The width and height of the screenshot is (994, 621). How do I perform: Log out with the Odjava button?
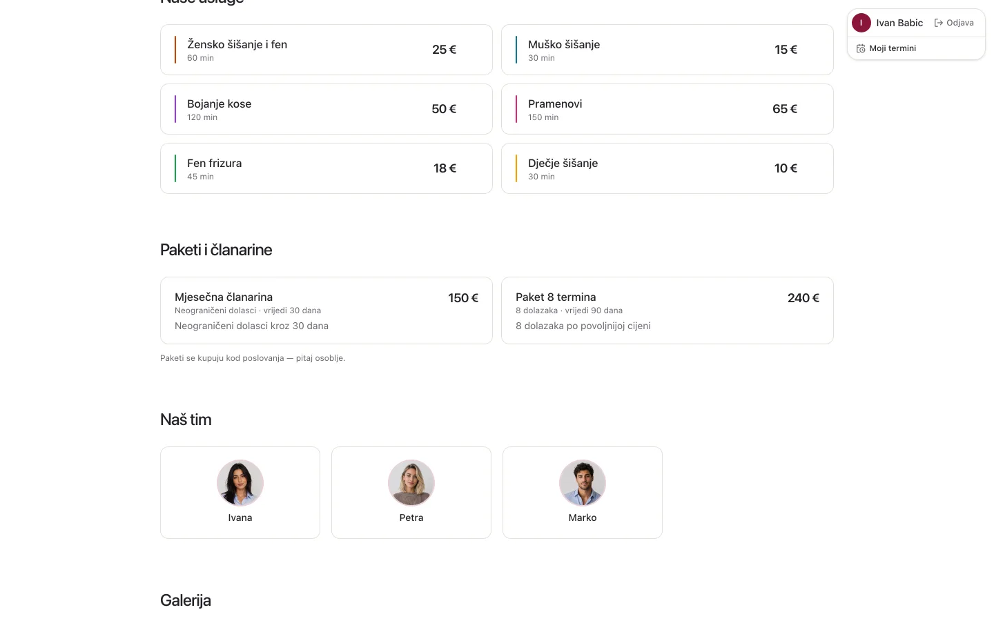[954, 23]
